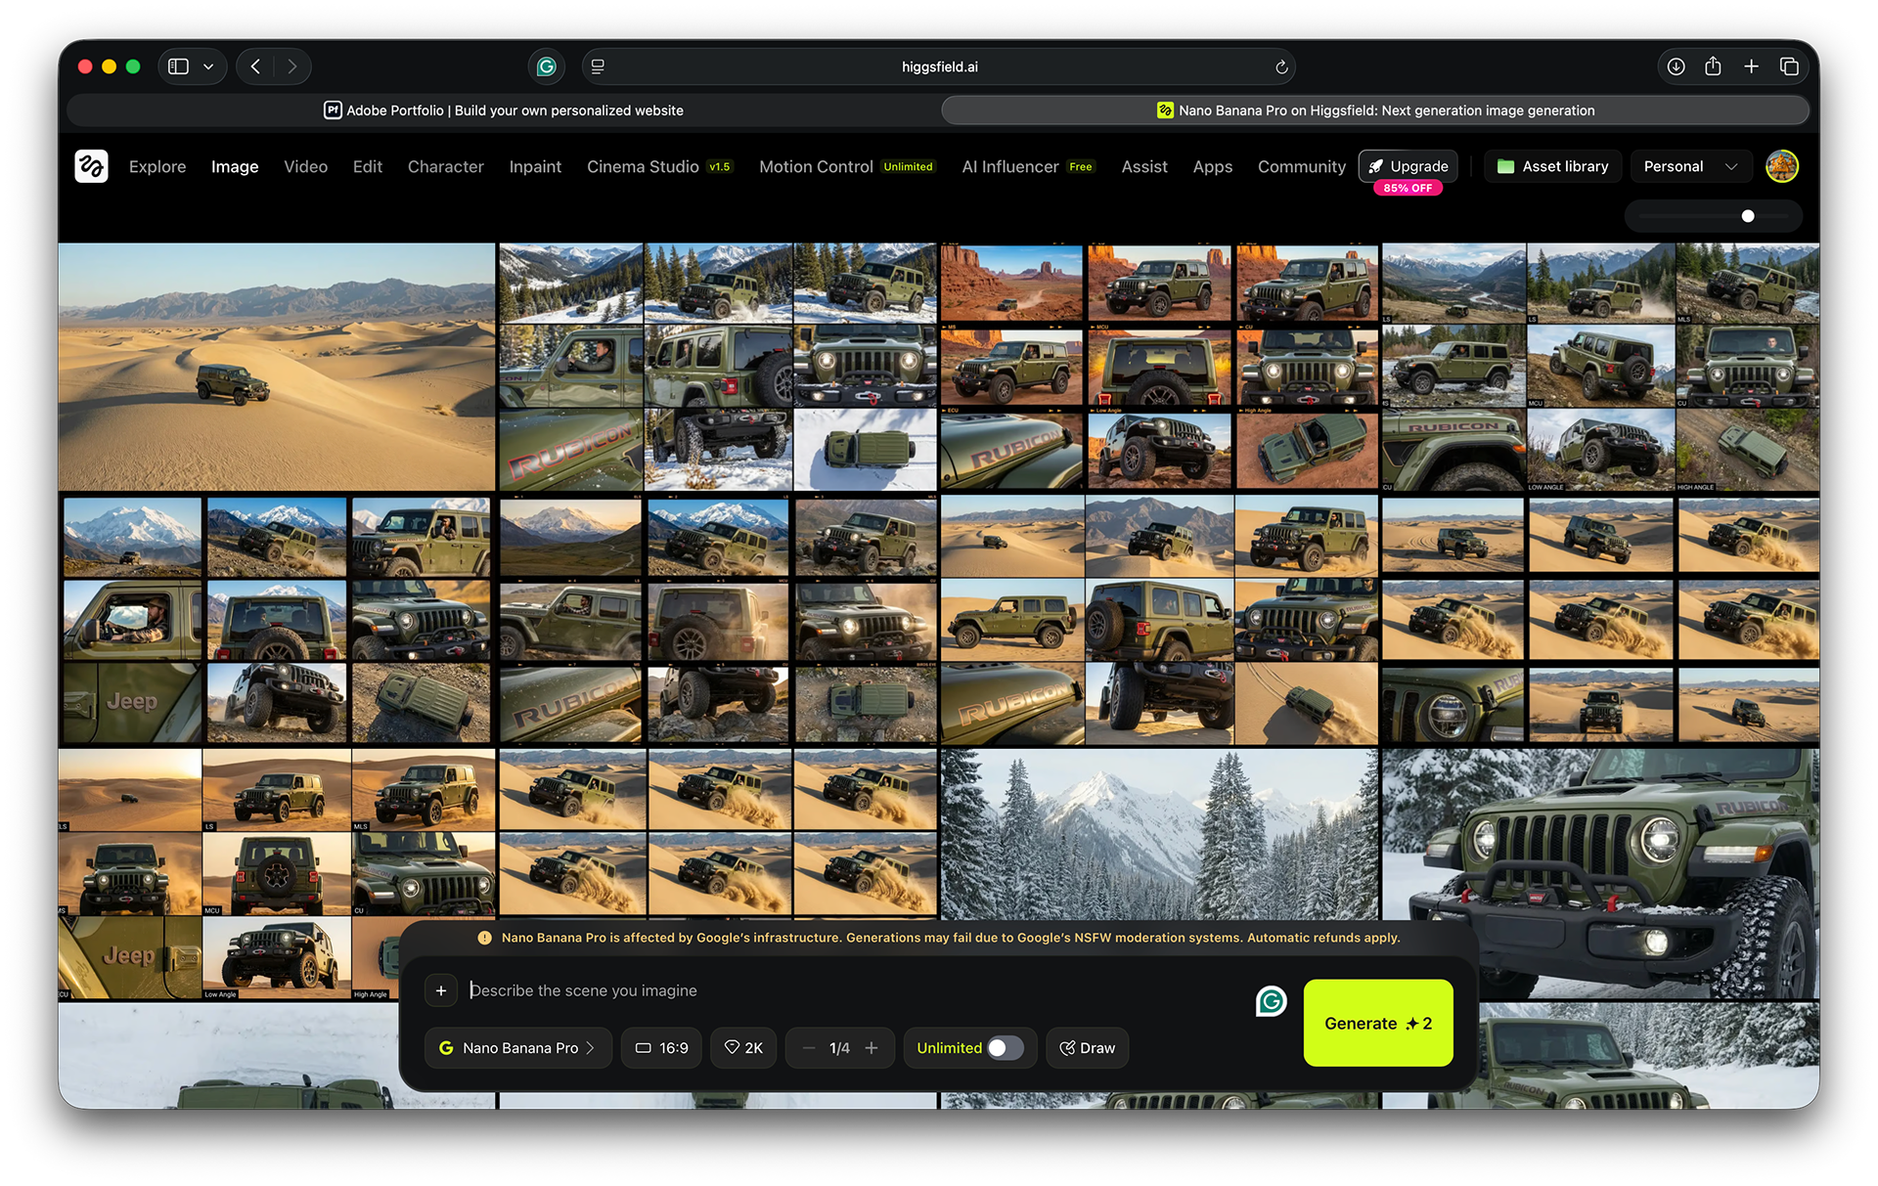
Task: Click the Higgsfield logo icon
Action: pyautogui.click(x=91, y=166)
